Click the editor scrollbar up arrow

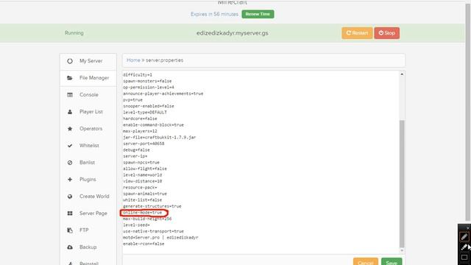402,74
